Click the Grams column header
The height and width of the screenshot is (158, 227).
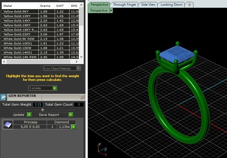click(x=47, y=6)
